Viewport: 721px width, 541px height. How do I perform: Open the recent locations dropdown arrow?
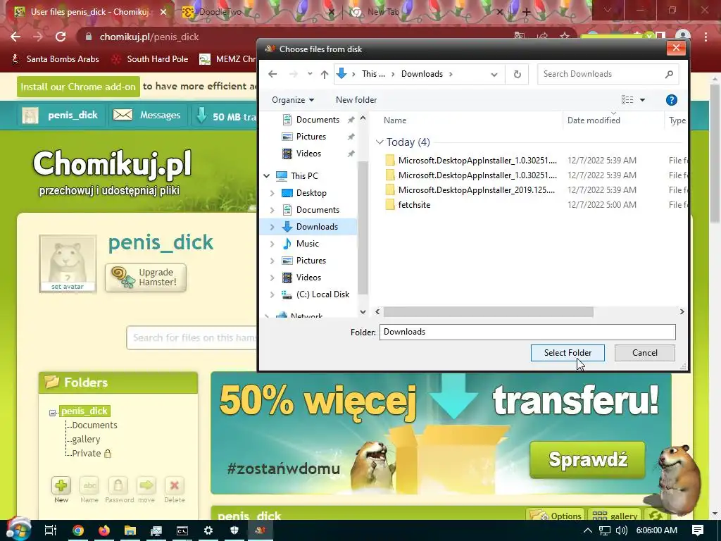click(310, 74)
